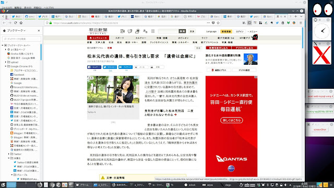Screen dimensions: 334x188
Task: Open Google bookmark in sidebar
Action: click(16, 83)
